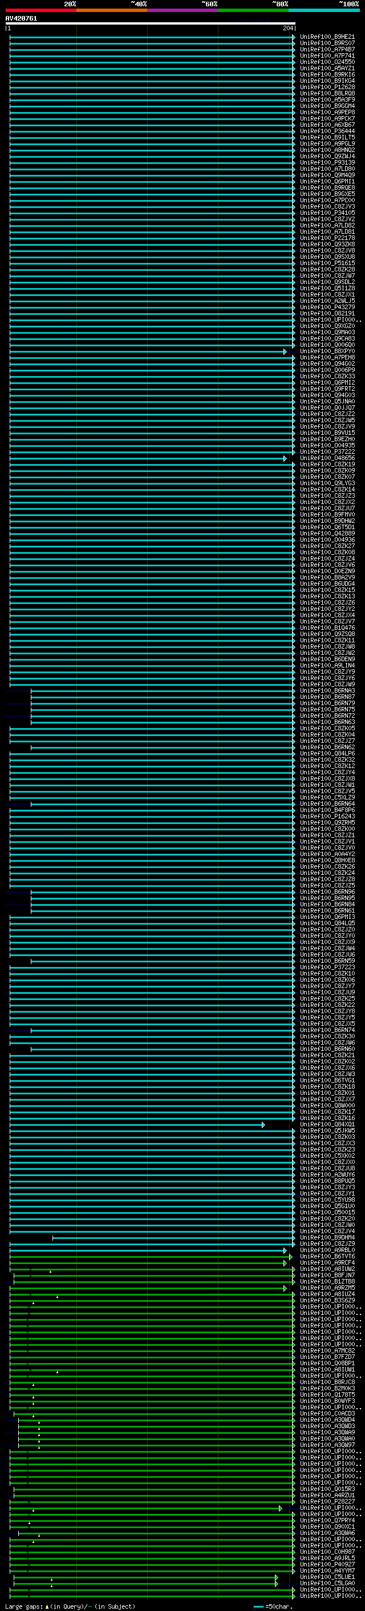Open hit UniRef100_B9RS07
This screenshot has height=1611, width=365.
click(x=327, y=44)
